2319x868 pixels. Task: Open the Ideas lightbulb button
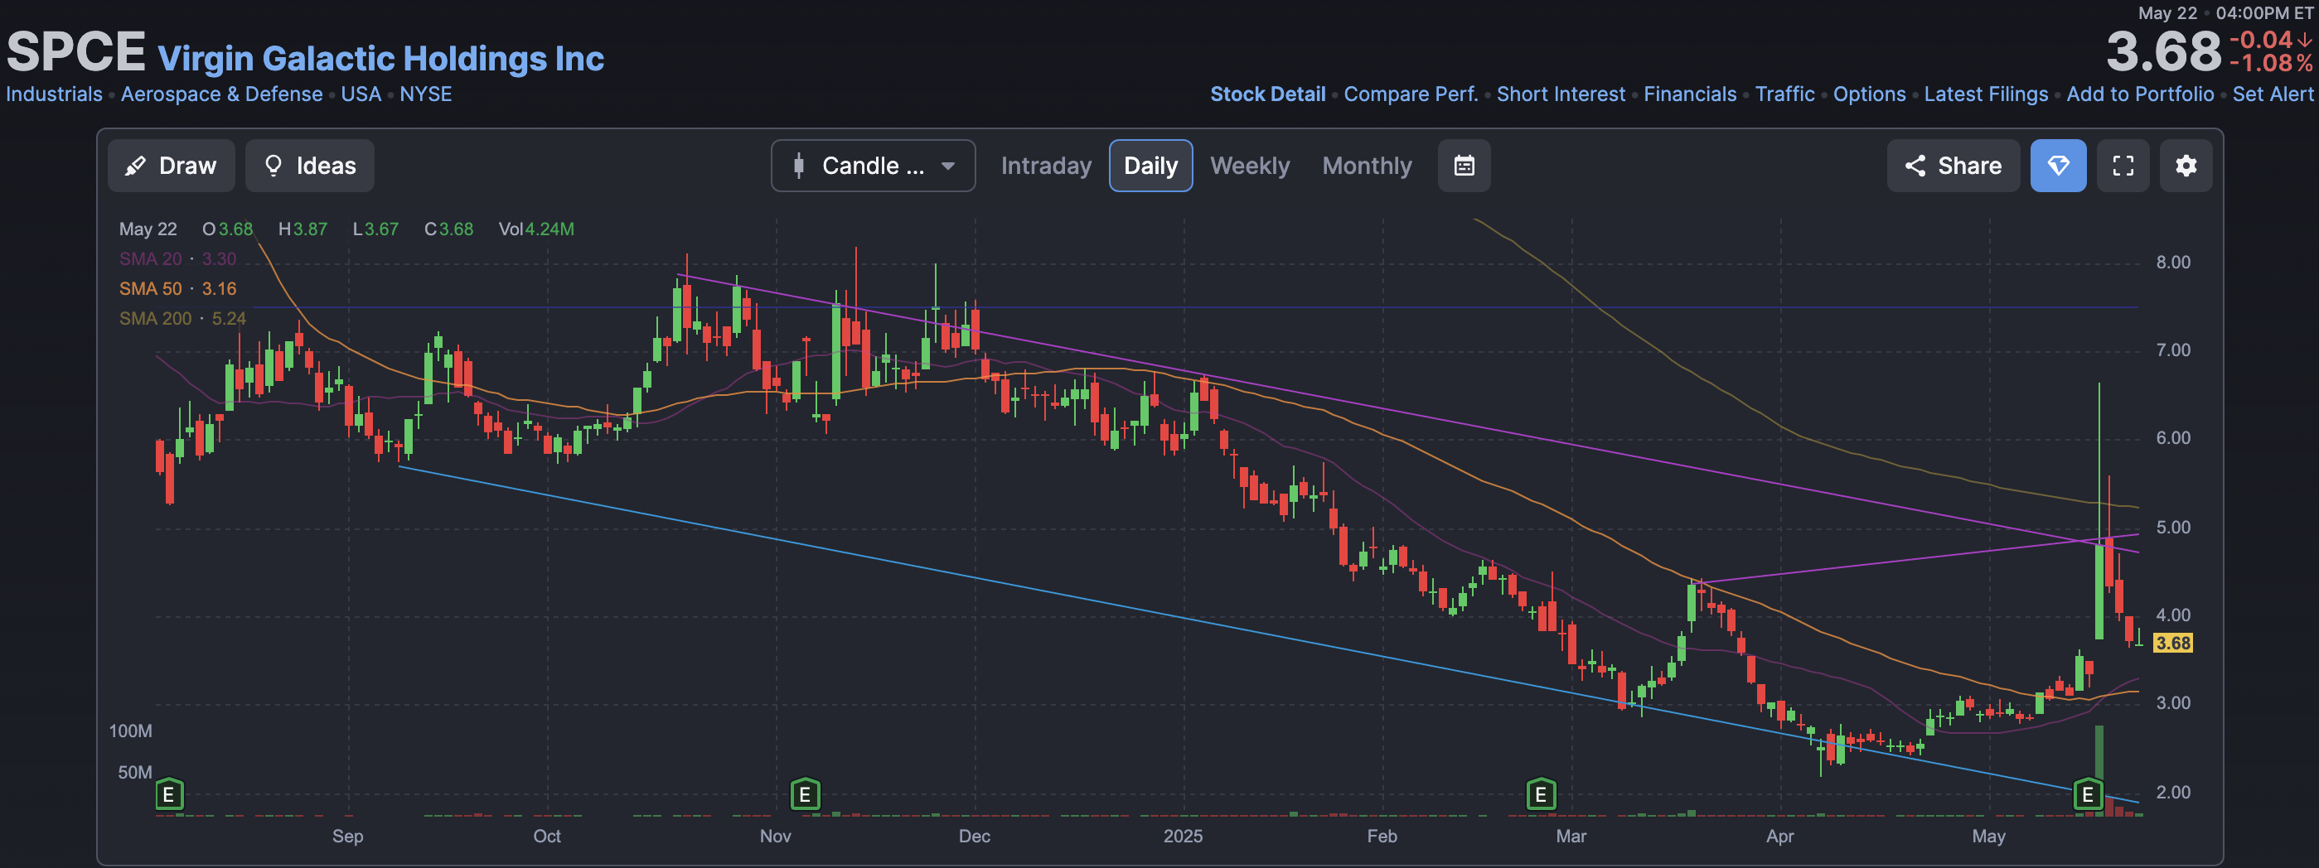click(310, 166)
